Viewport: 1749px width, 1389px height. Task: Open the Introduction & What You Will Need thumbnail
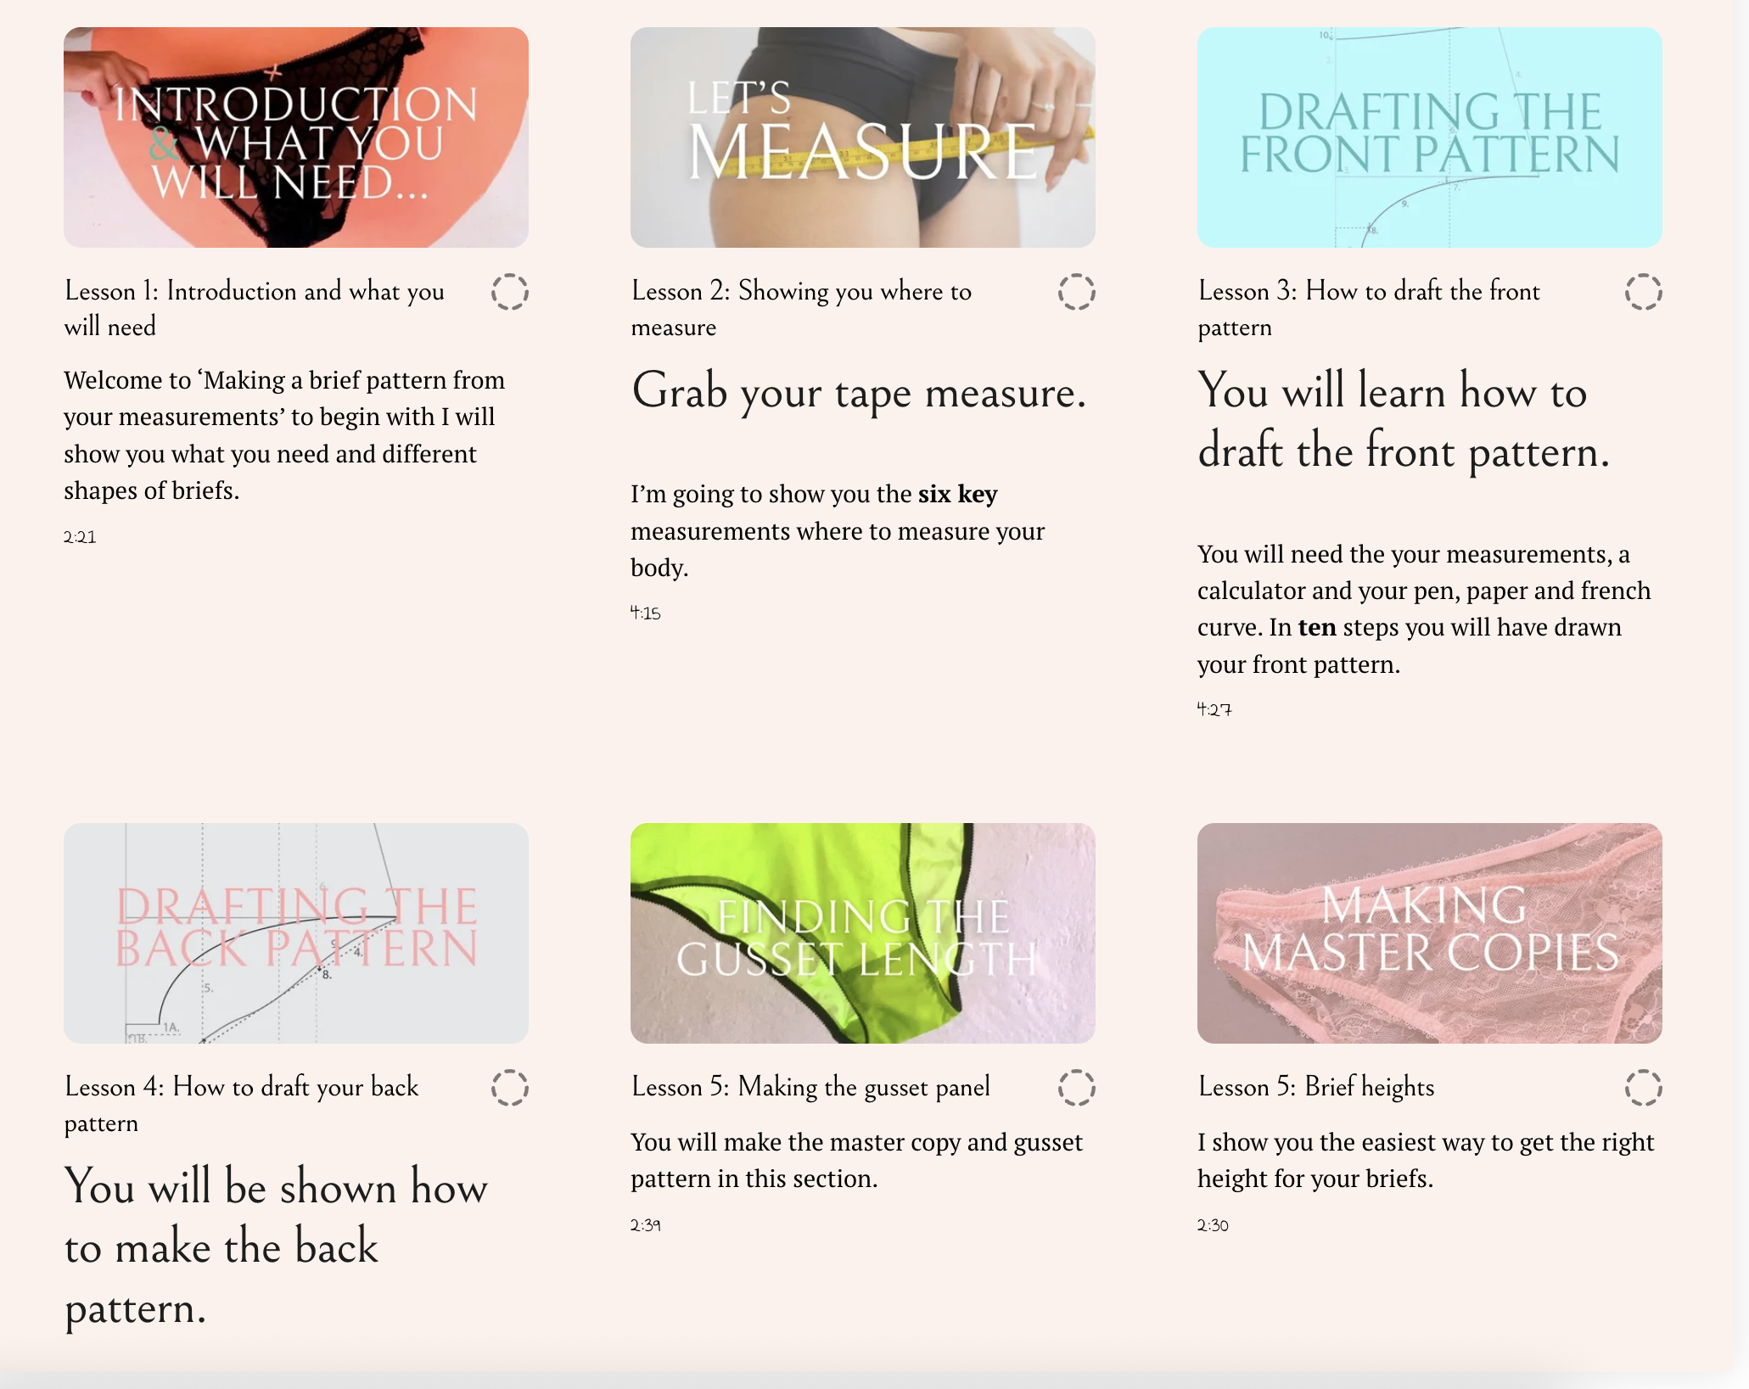click(296, 137)
